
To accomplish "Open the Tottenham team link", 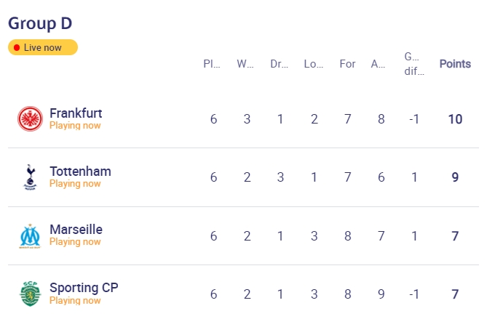I will pos(80,171).
